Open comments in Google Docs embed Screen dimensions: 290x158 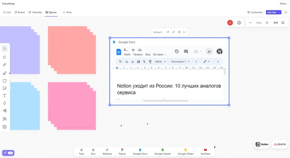click(x=186, y=52)
